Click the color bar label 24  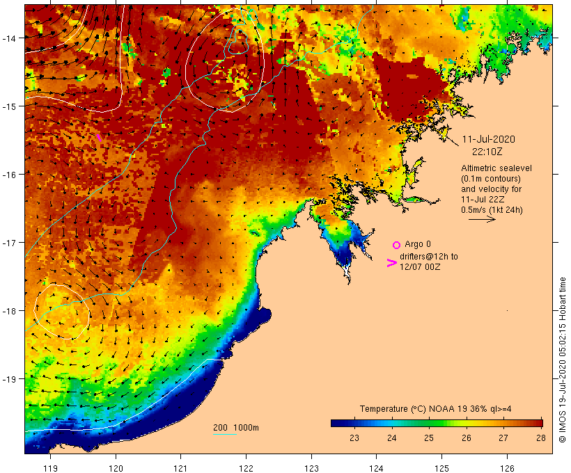[x=391, y=438]
